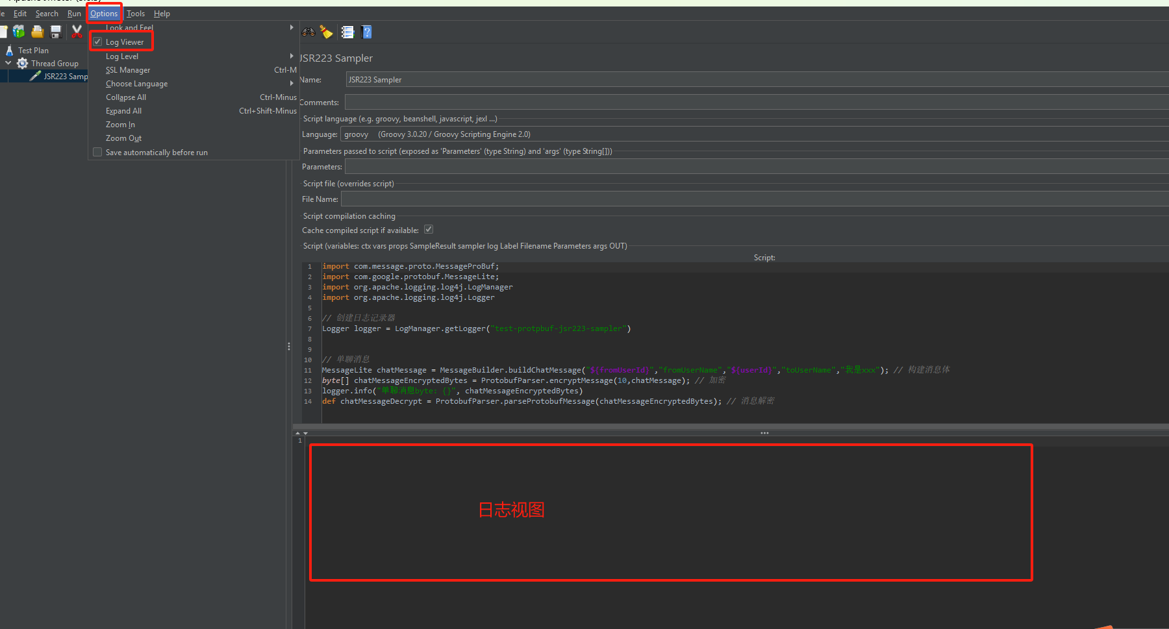
Task: Expand the Log Level submenu arrow
Action: click(292, 56)
